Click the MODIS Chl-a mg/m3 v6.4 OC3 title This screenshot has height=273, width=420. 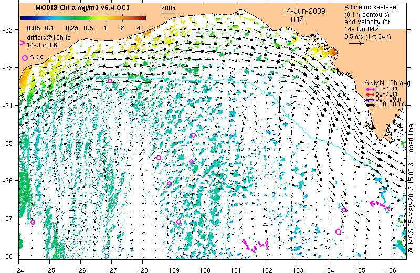tap(82, 8)
